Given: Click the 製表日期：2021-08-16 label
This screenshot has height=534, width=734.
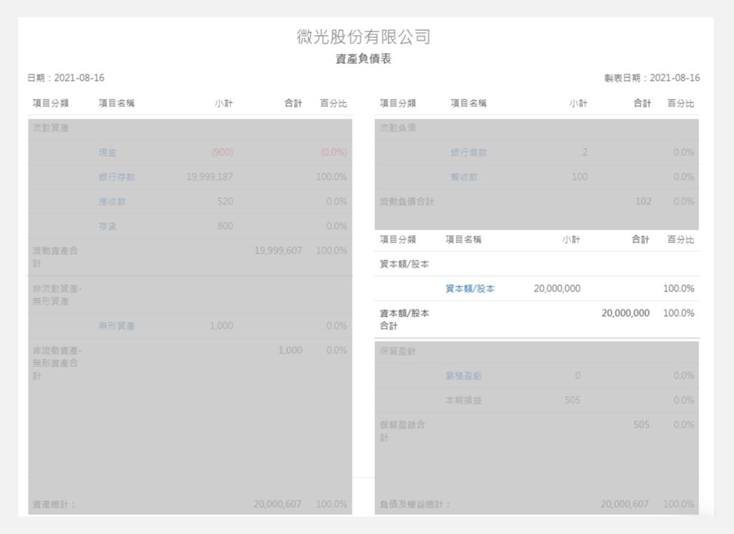Looking at the screenshot, I should 652,78.
